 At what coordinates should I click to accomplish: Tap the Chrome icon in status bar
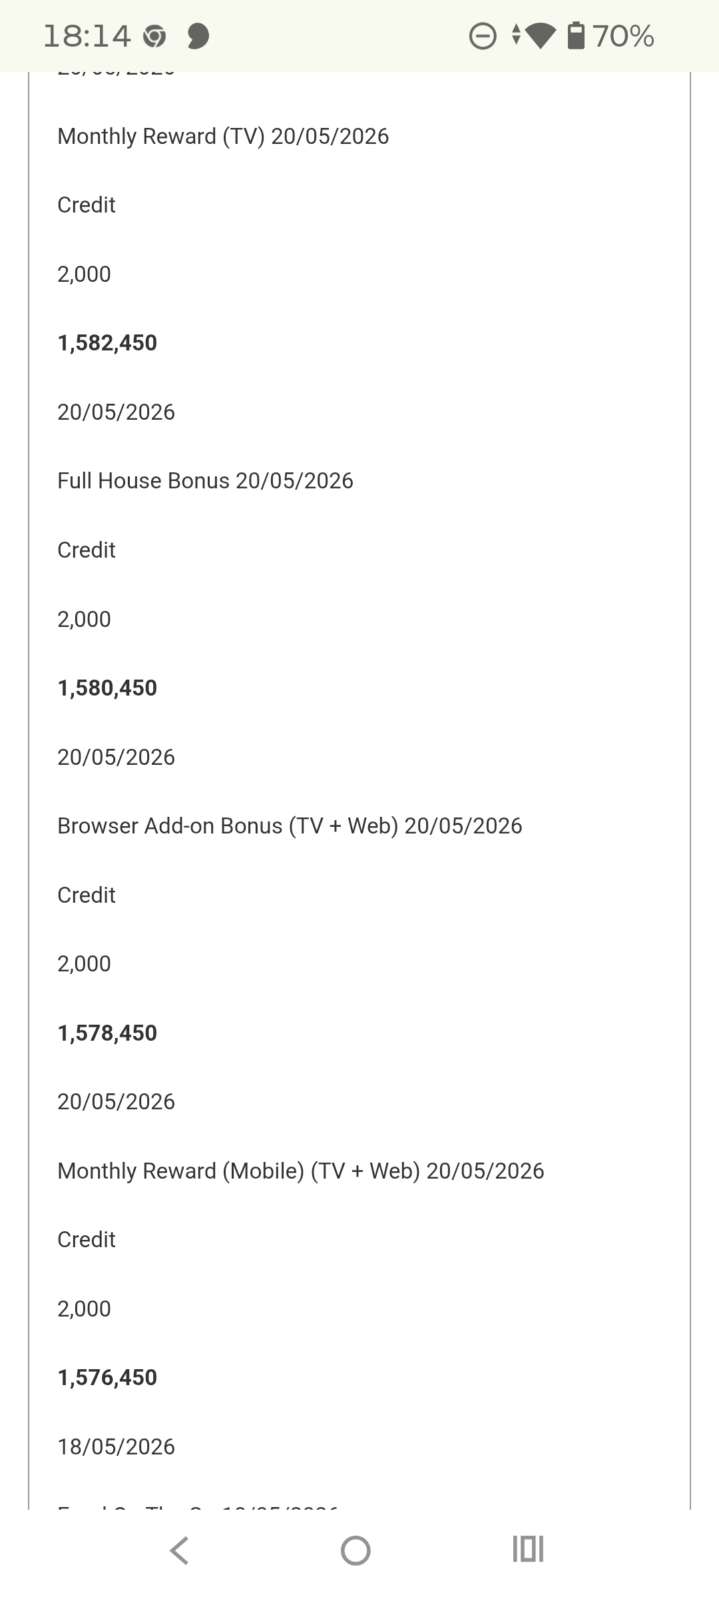click(154, 36)
